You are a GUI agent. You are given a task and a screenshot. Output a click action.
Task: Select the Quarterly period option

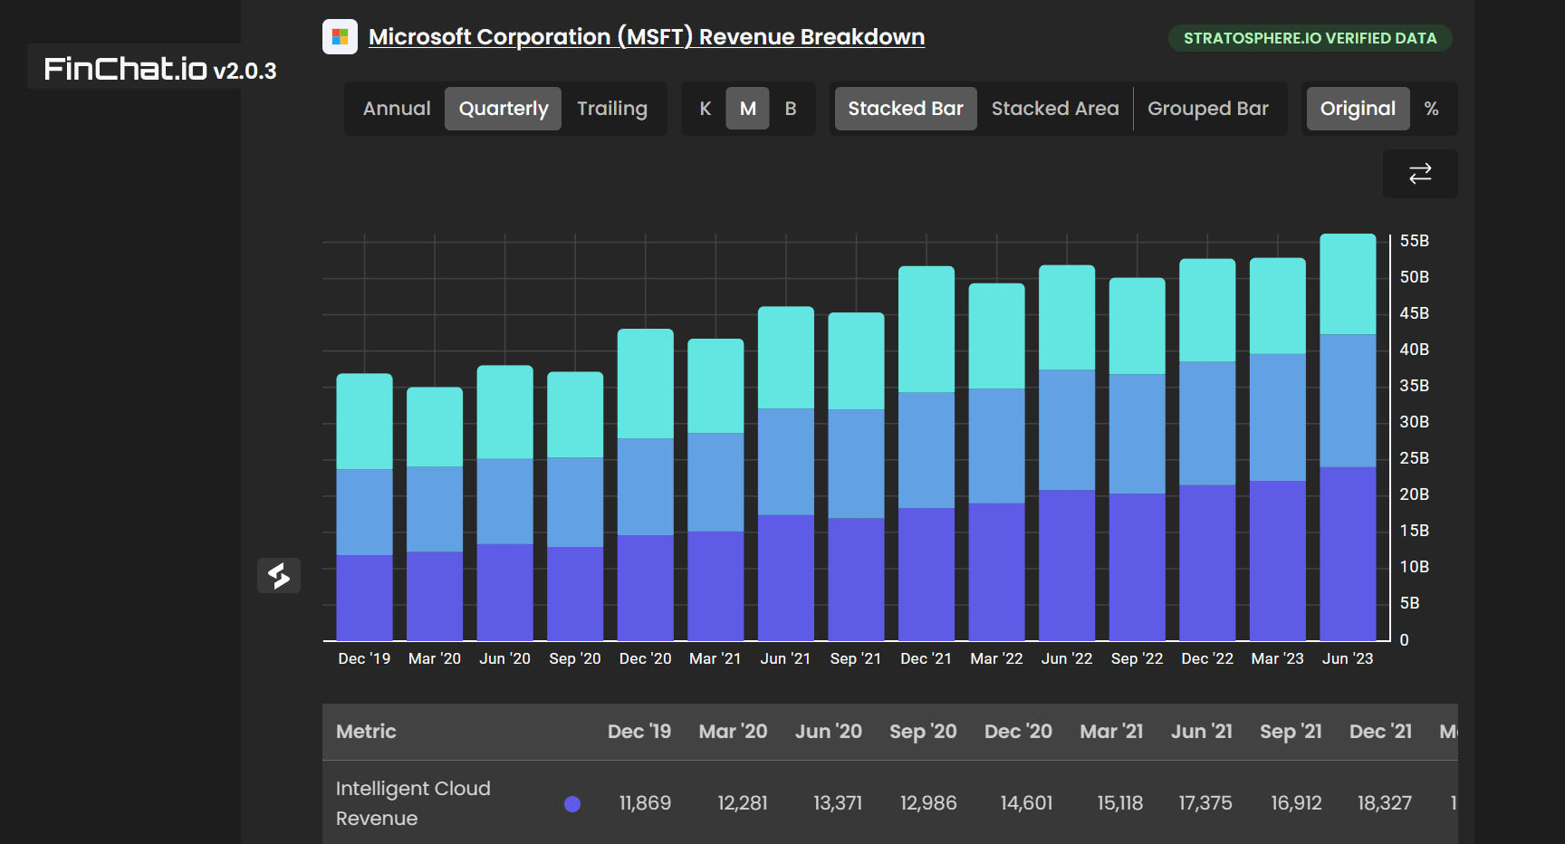pos(504,109)
